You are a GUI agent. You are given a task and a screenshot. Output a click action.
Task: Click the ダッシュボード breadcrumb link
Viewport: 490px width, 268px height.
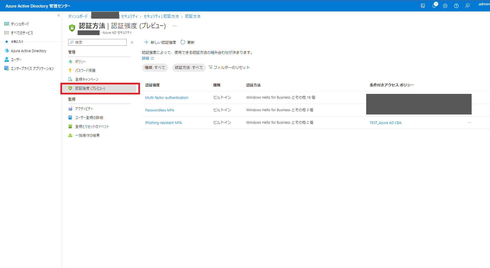point(78,16)
